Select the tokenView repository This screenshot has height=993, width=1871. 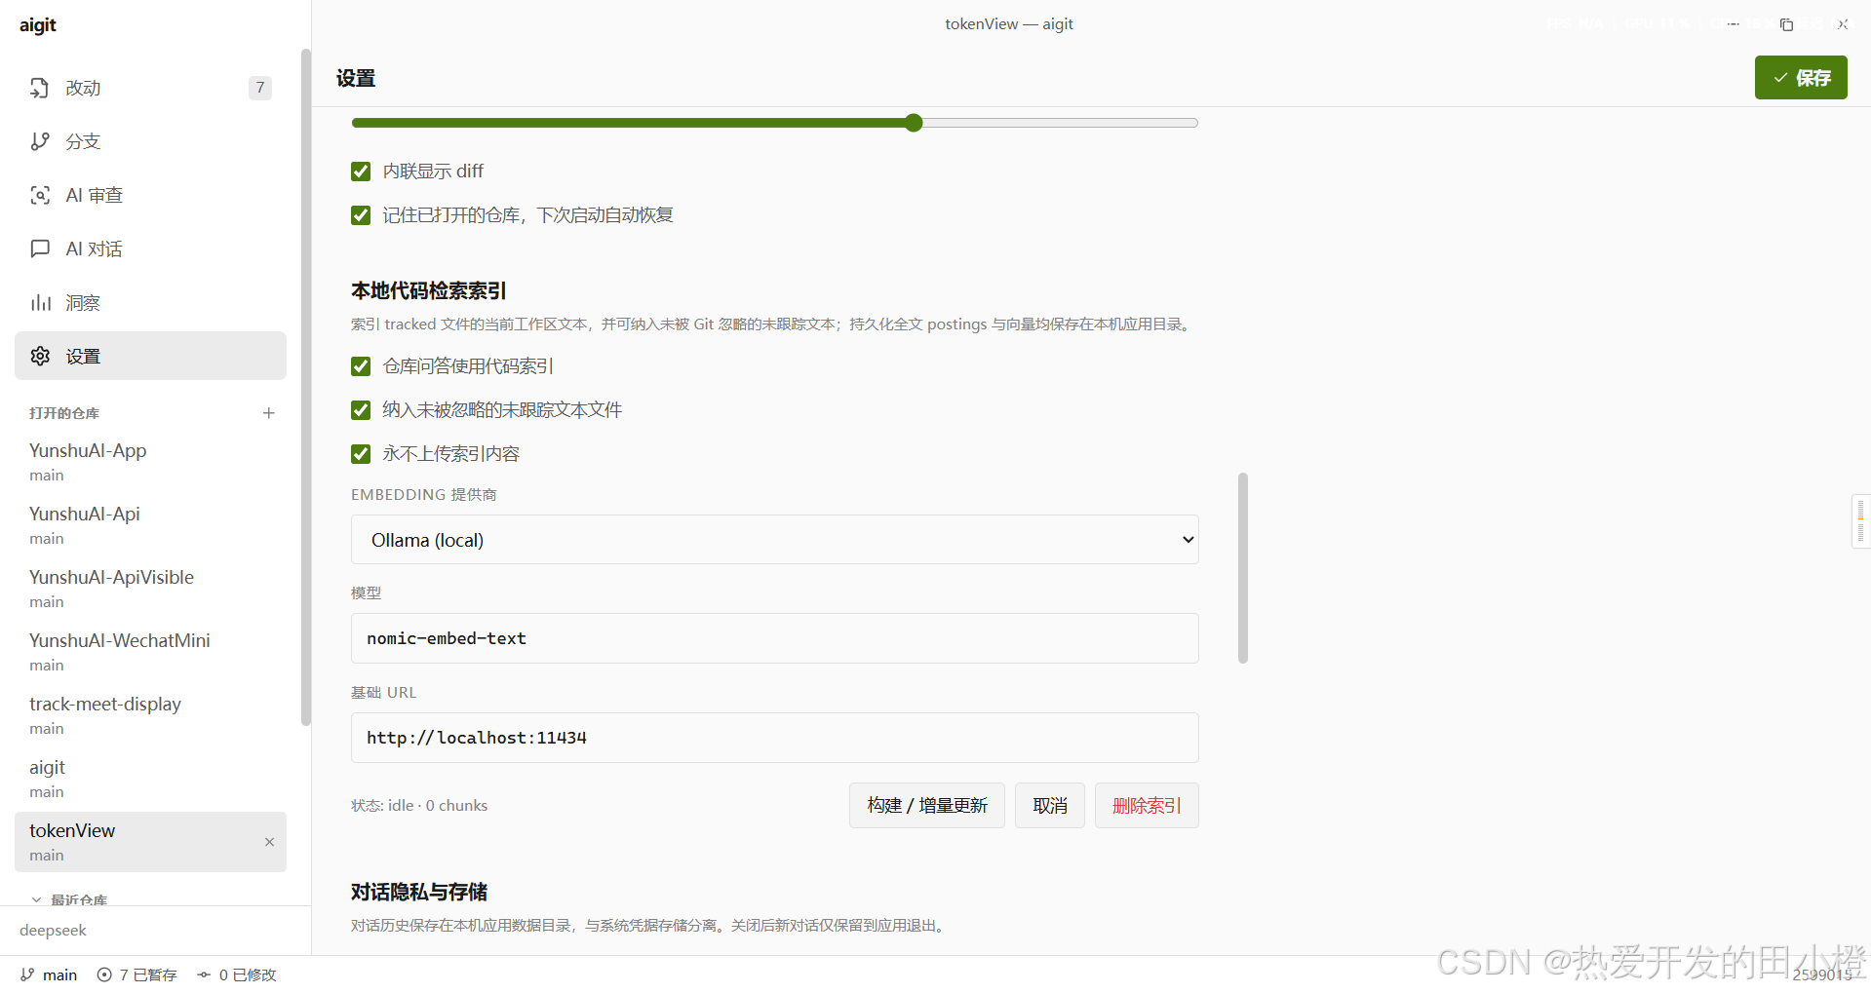click(150, 842)
